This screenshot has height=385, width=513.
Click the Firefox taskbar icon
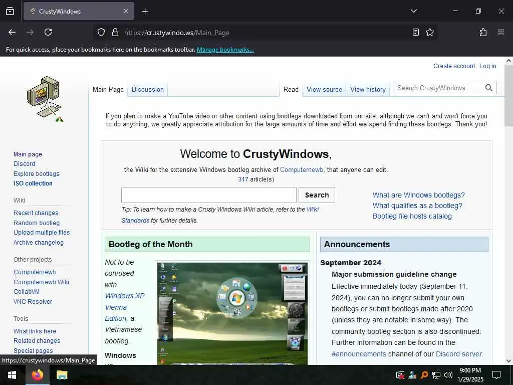click(x=37, y=375)
